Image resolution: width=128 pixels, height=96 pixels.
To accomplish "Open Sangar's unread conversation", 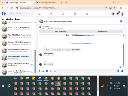I will [x=17, y=65].
